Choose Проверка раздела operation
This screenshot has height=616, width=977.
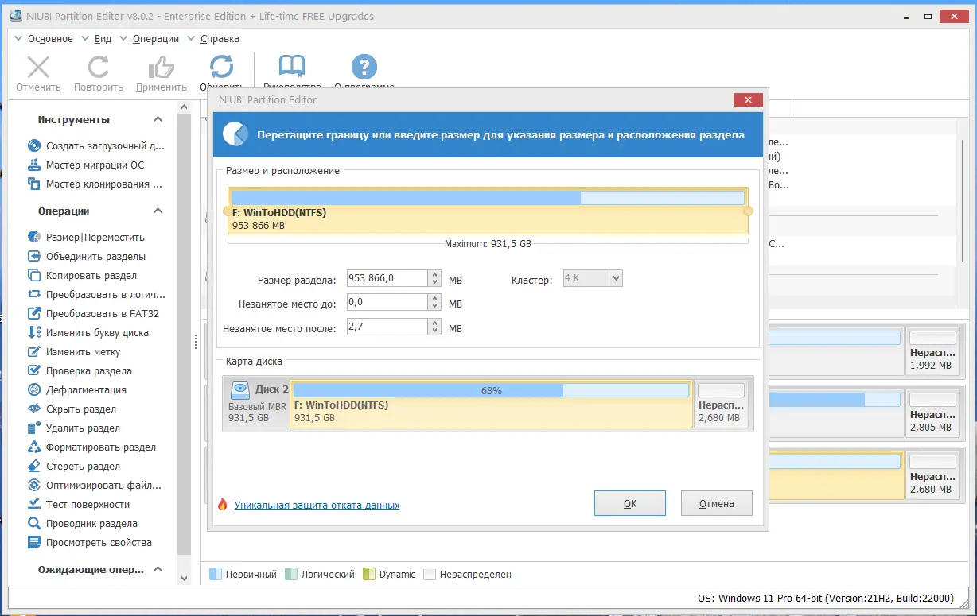tap(80, 370)
